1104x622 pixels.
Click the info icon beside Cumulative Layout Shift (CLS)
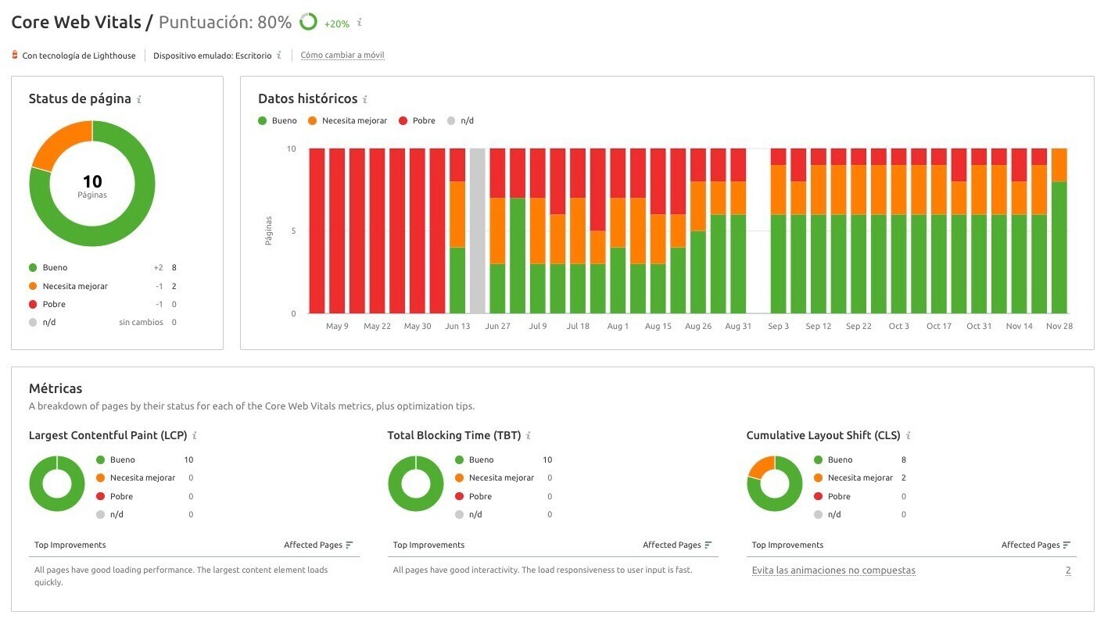click(x=909, y=435)
